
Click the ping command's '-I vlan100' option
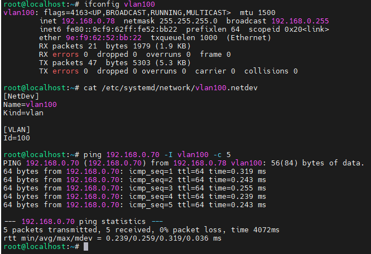(186, 155)
